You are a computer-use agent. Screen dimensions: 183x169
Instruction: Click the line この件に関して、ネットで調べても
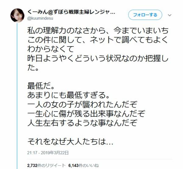coord(98,40)
